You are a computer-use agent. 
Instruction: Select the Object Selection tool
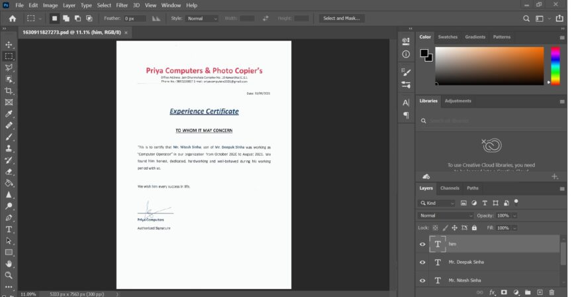point(9,80)
